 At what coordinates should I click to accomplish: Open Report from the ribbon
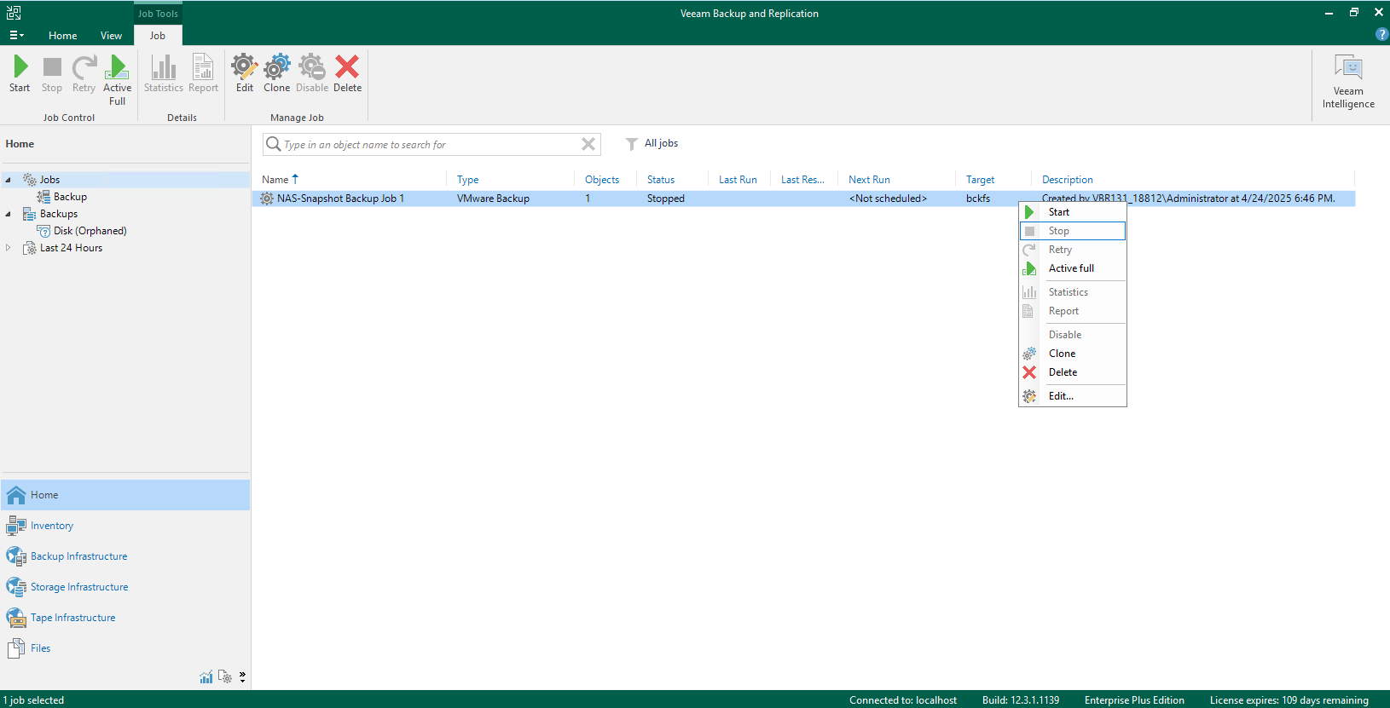(203, 73)
